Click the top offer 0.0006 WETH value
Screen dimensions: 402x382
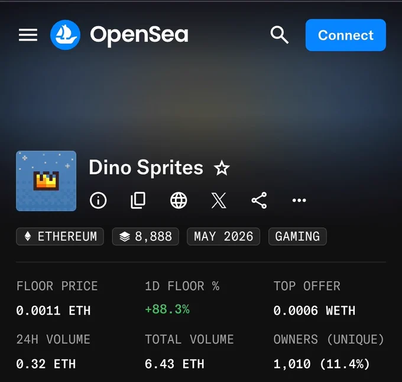(315, 310)
